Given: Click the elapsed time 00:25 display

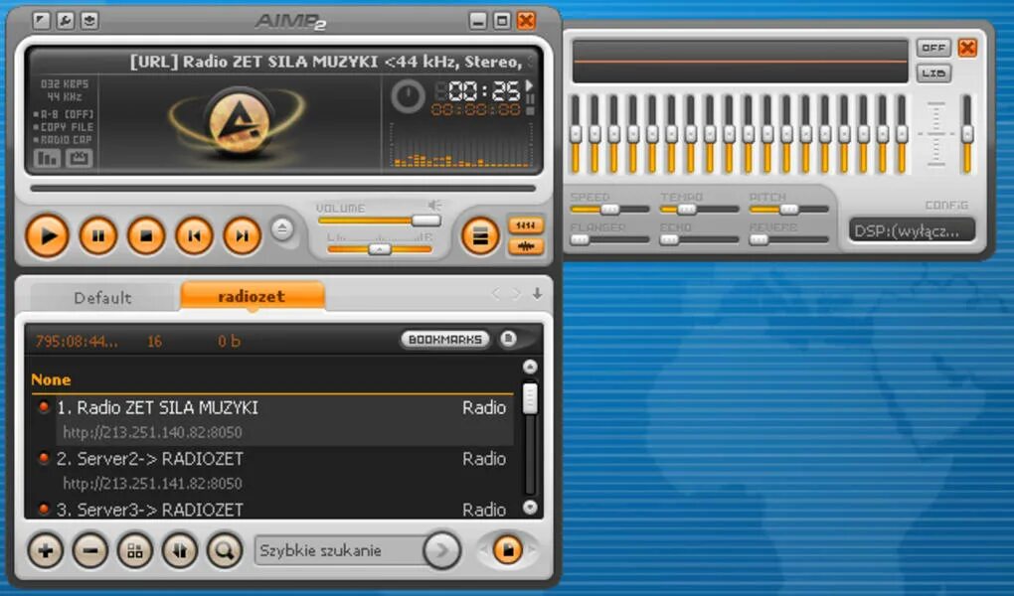Looking at the screenshot, I should (484, 91).
